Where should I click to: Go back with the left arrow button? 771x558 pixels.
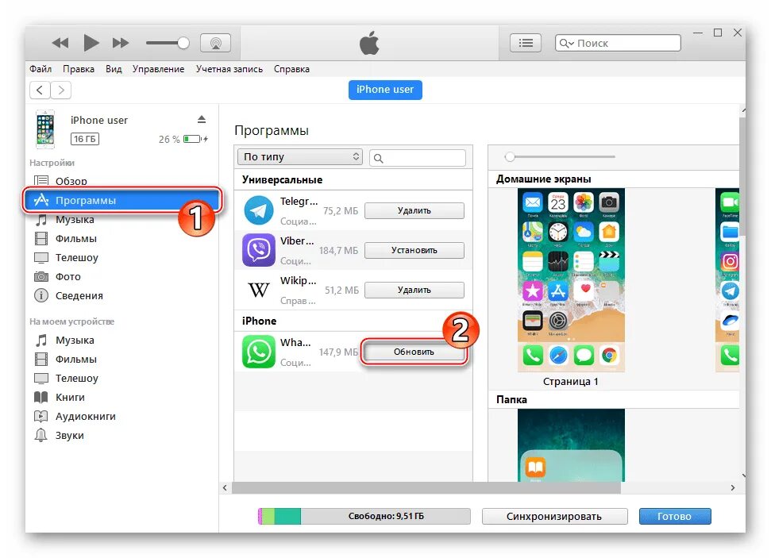(40, 90)
